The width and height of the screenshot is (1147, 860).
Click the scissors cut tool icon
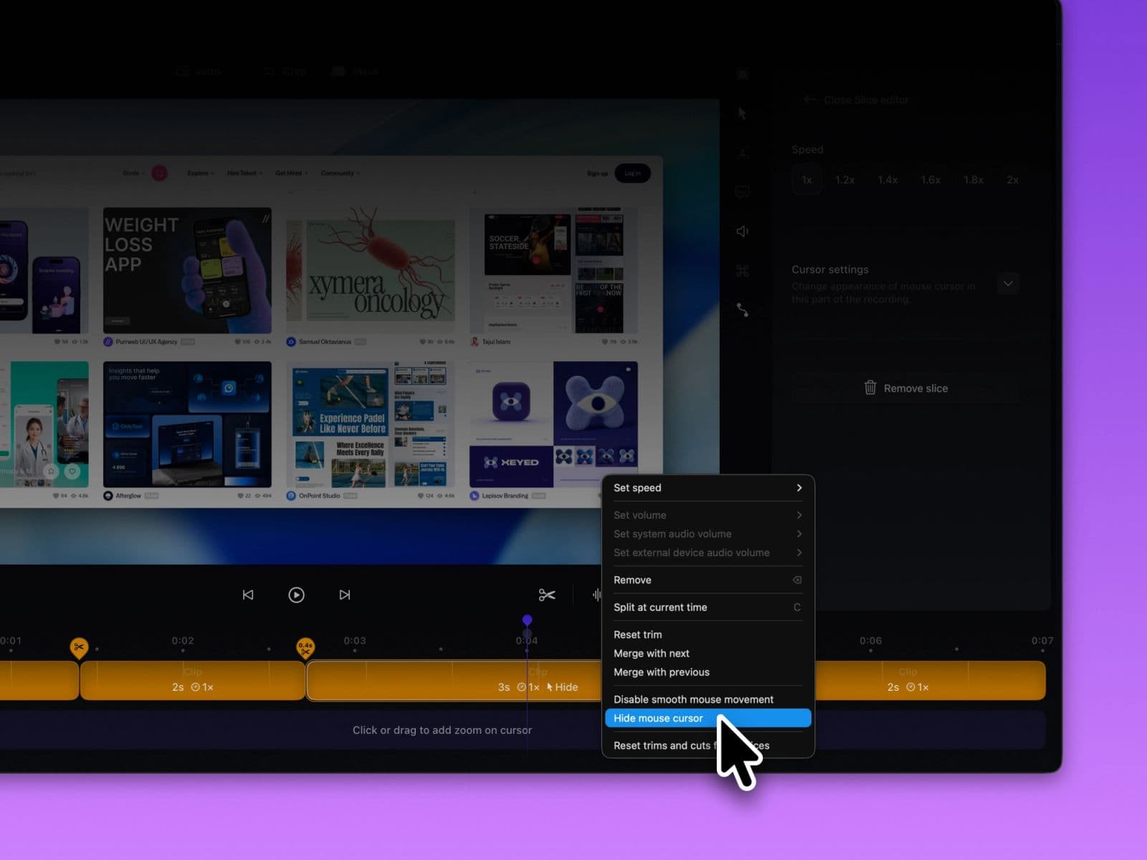(x=547, y=595)
